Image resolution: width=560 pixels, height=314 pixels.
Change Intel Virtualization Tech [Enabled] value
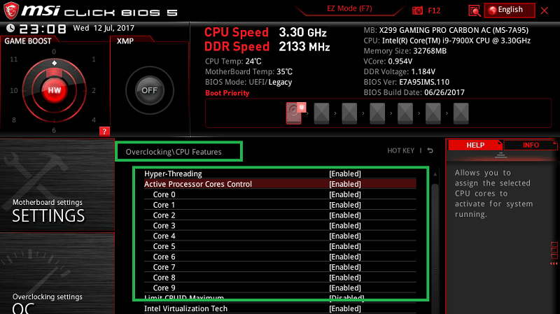[344, 308]
